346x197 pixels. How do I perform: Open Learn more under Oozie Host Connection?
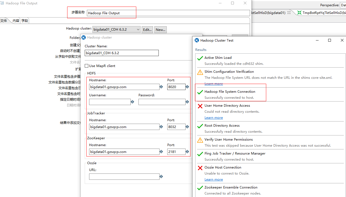pos(214,179)
